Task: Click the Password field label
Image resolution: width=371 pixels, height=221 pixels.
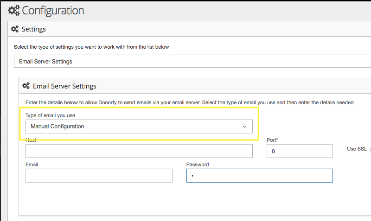Action: [198, 164]
